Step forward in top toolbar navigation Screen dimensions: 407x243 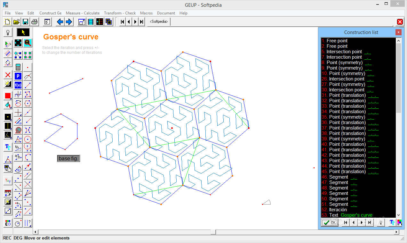coord(135,22)
